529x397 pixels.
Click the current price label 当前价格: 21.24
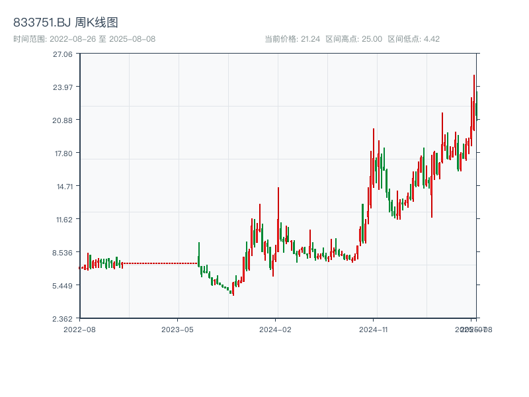[292, 39]
